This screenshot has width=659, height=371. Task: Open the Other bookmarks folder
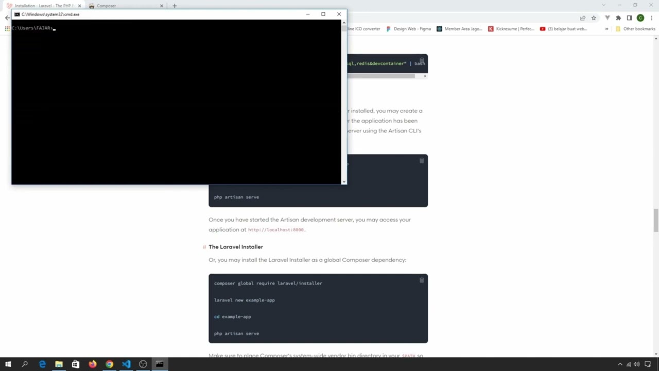pos(635,29)
